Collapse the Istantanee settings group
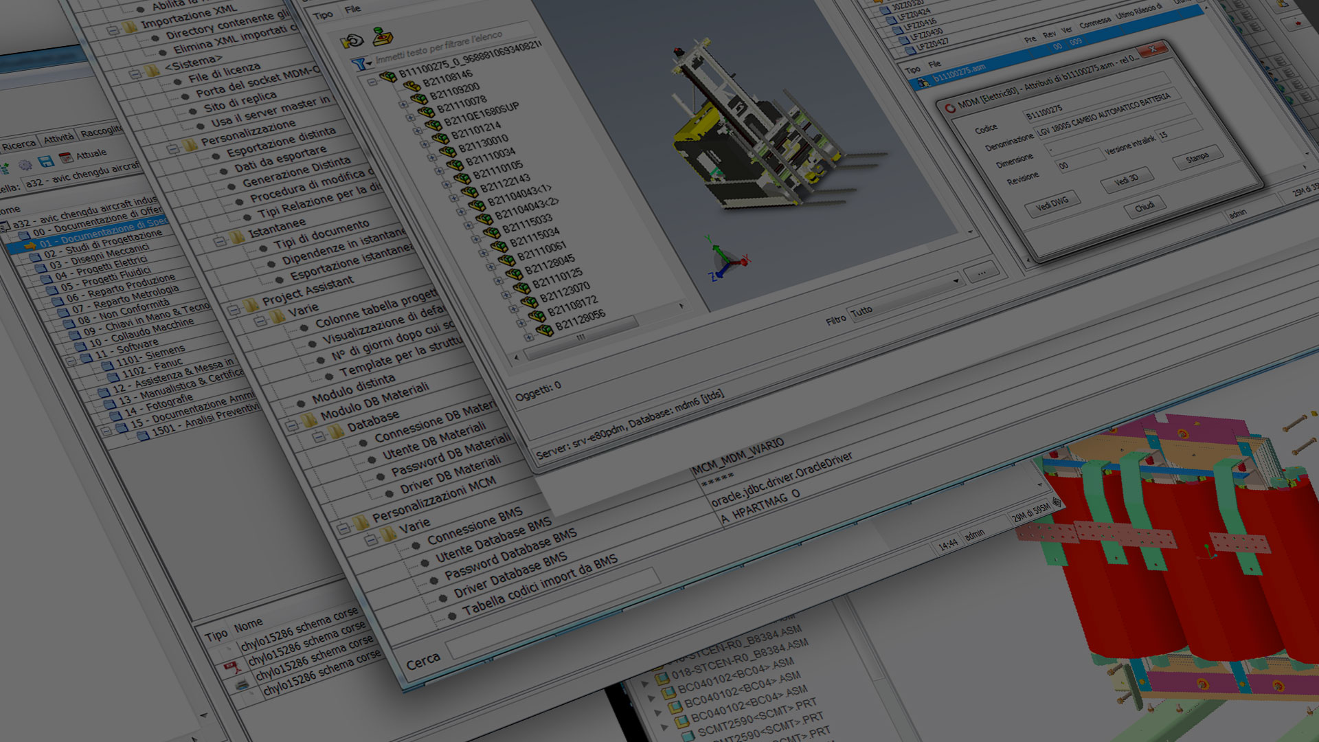The image size is (1319, 742). click(x=218, y=240)
